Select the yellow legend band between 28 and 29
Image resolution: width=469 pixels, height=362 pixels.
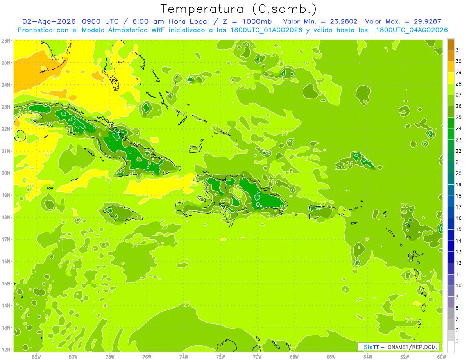coord(451,78)
